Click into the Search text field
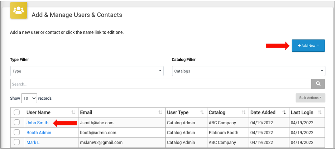 coord(160,84)
